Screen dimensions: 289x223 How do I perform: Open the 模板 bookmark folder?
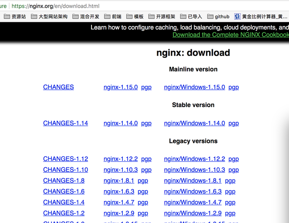[135, 16]
